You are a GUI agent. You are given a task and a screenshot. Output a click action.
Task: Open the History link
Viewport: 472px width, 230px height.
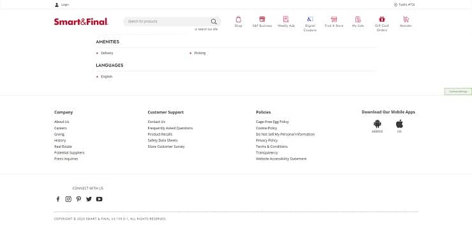coord(60,140)
